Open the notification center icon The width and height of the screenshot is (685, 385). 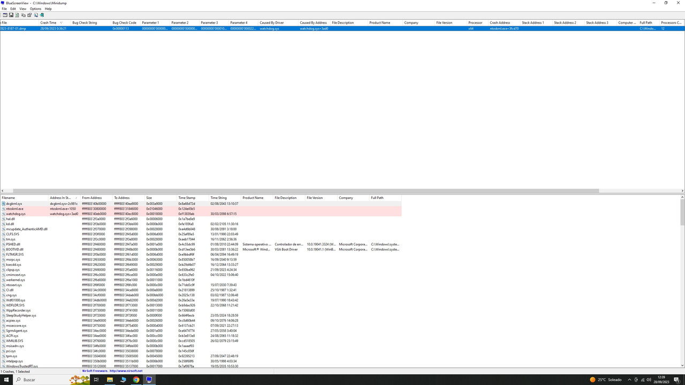click(676, 380)
